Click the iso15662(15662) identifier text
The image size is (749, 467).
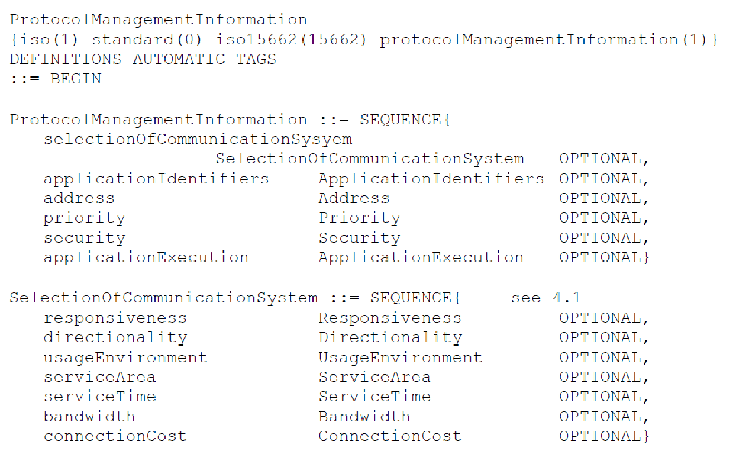click(292, 40)
